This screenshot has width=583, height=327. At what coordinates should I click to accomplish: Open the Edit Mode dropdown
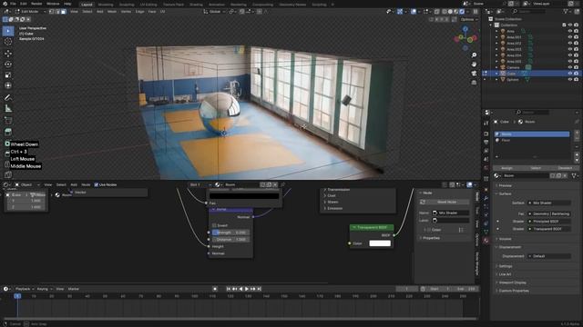[x=30, y=12]
